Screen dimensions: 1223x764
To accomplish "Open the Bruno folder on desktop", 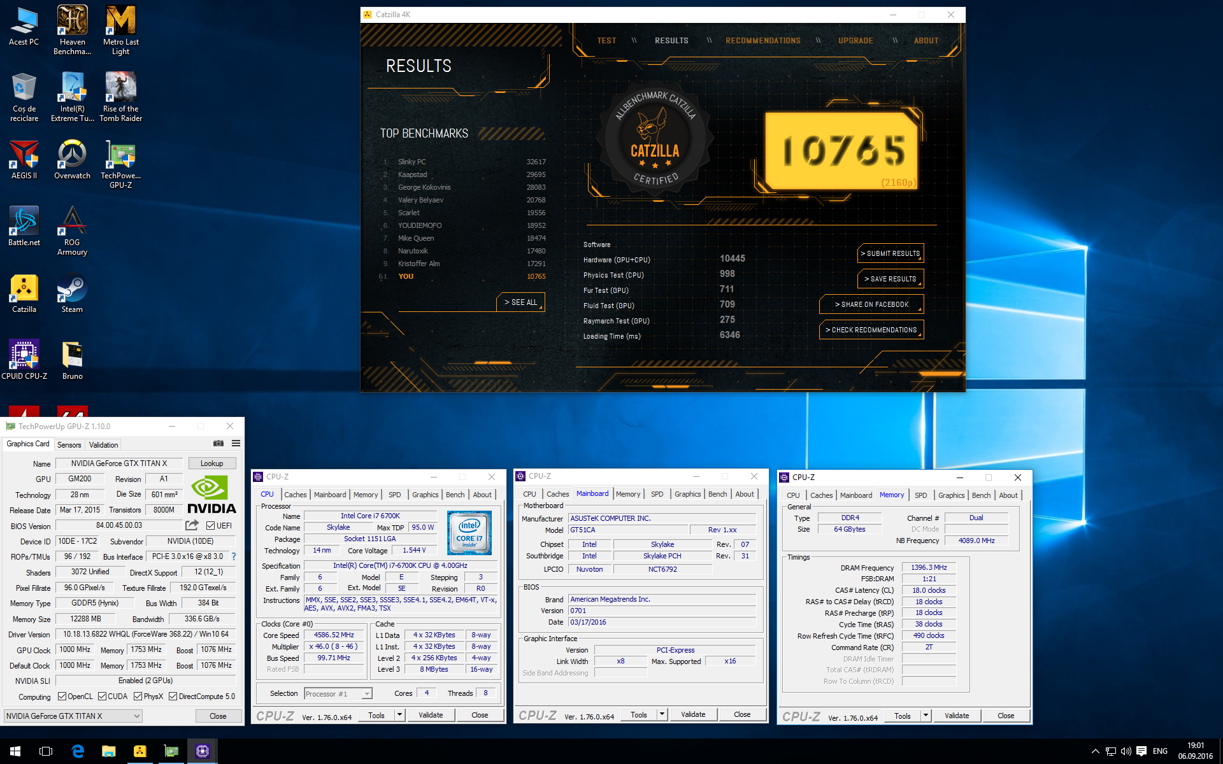I will click(72, 360).
